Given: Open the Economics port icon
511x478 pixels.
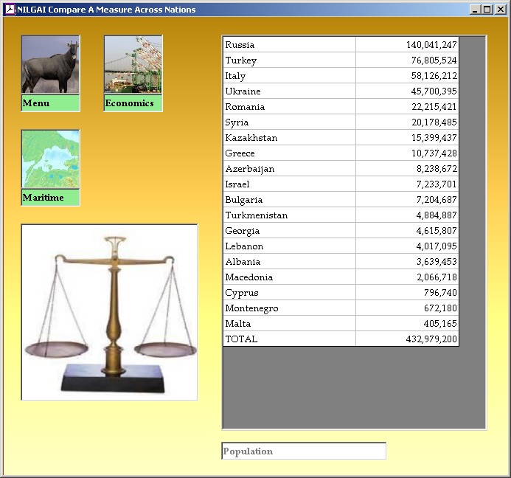Looking at the screenshot, I should click(x=133, y=65).
